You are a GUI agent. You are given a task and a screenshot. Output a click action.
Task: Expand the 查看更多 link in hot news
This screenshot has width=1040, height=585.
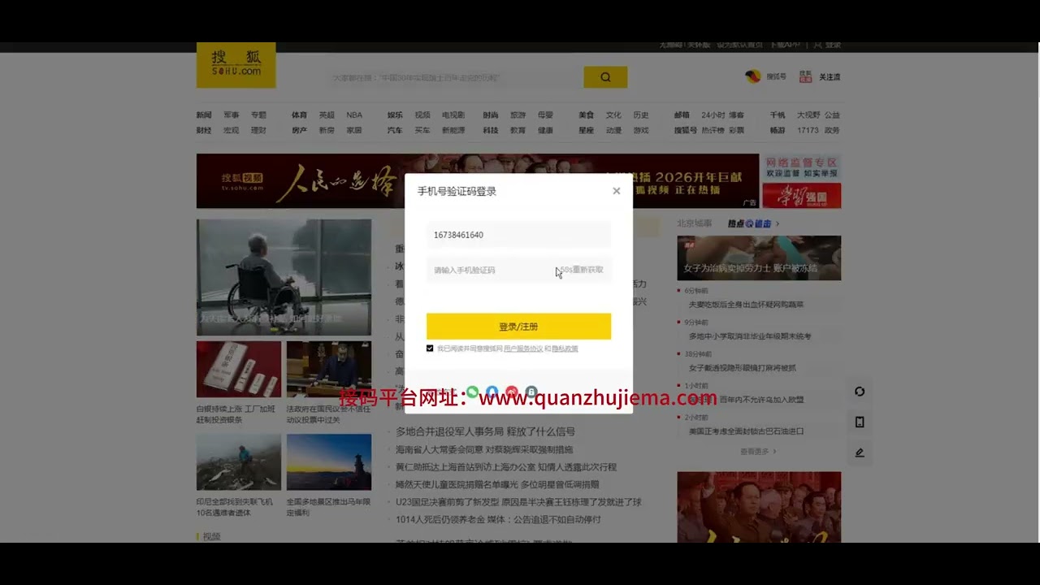click(758, 451)
